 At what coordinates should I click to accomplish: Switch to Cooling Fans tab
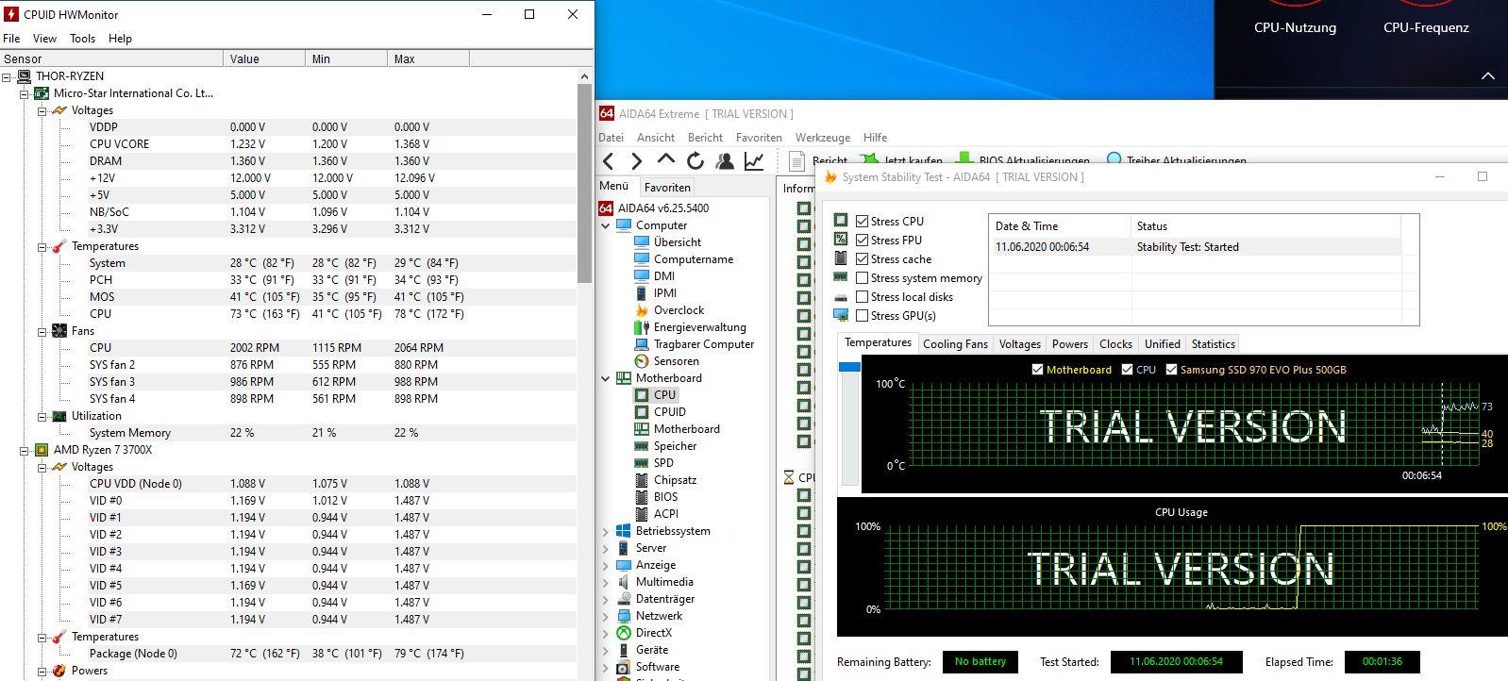click(955, 344)
